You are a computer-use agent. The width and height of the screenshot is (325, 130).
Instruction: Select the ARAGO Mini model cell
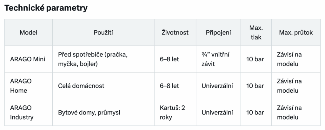(x=28, y=59)
